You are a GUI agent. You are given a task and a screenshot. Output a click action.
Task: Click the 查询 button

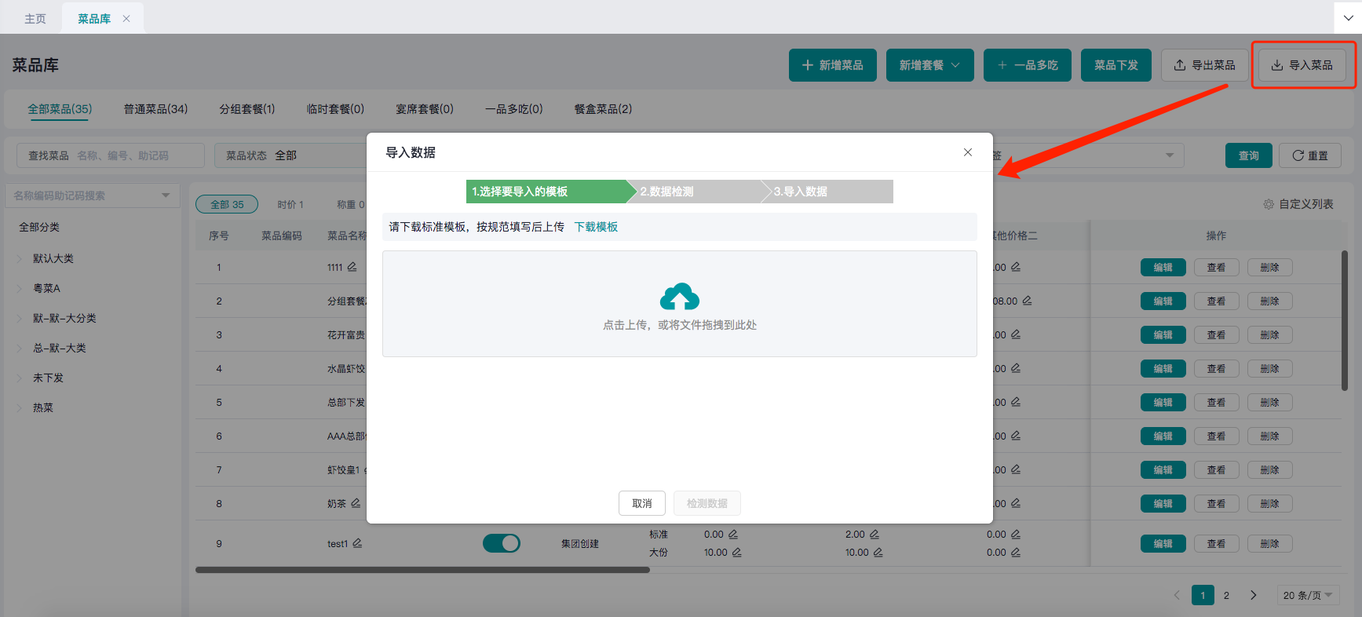click(1249, 155)
